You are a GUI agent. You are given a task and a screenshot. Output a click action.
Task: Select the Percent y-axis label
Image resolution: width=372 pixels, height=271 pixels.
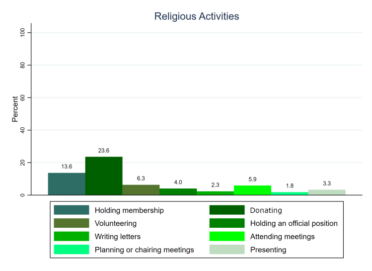(x=15, y=109)
